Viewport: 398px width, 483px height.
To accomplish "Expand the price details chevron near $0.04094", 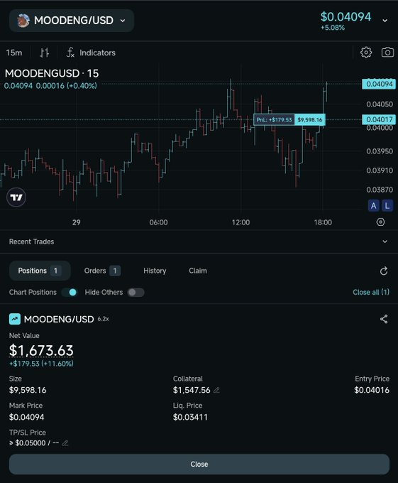I will pos(385,21).
